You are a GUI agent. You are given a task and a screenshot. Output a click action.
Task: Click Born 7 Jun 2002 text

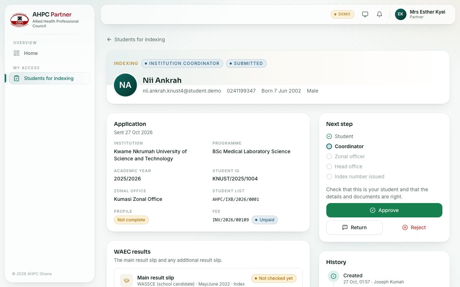coord(281,91)
